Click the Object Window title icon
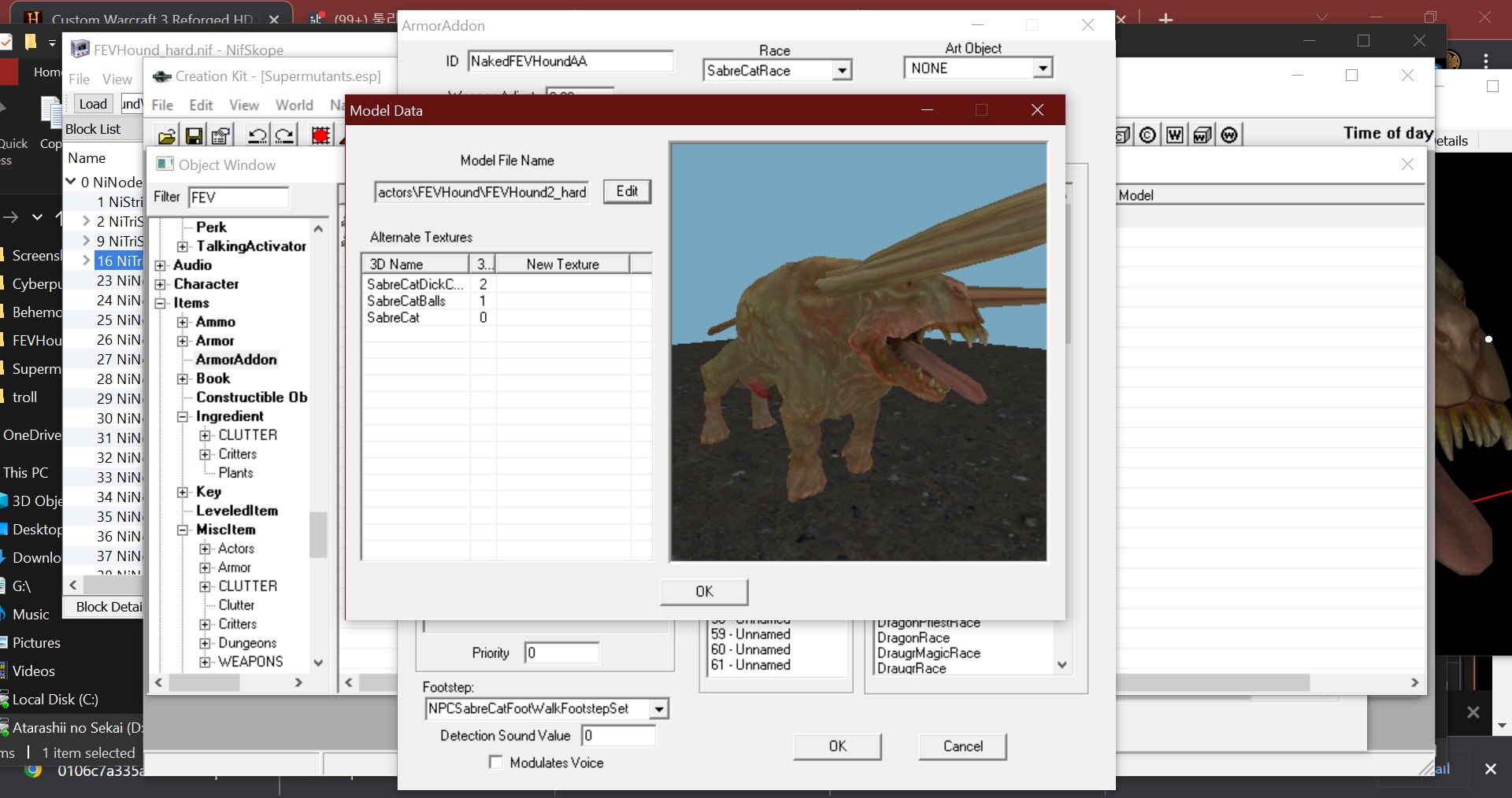The height and width of the screenshot is (798, 1512). point(165,164)
